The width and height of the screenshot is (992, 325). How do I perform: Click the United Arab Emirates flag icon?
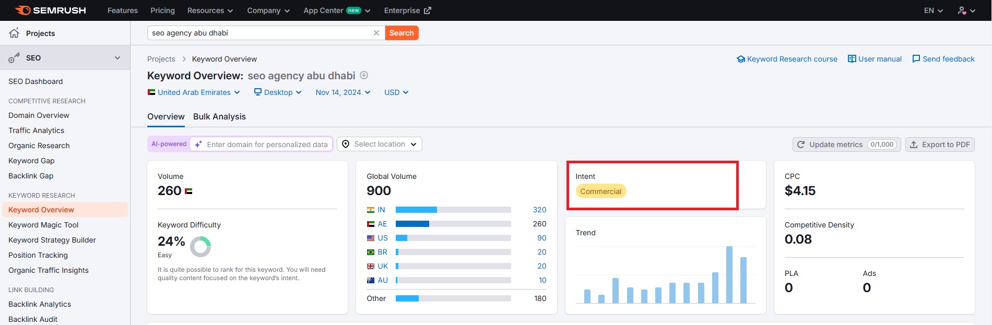point(151,92)
